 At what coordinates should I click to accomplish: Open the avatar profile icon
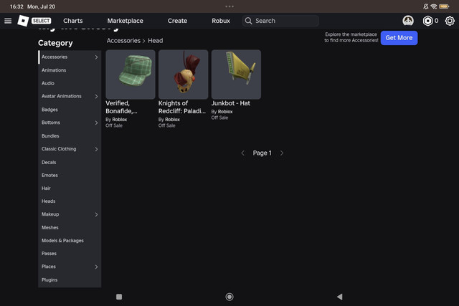pos(408,21)
